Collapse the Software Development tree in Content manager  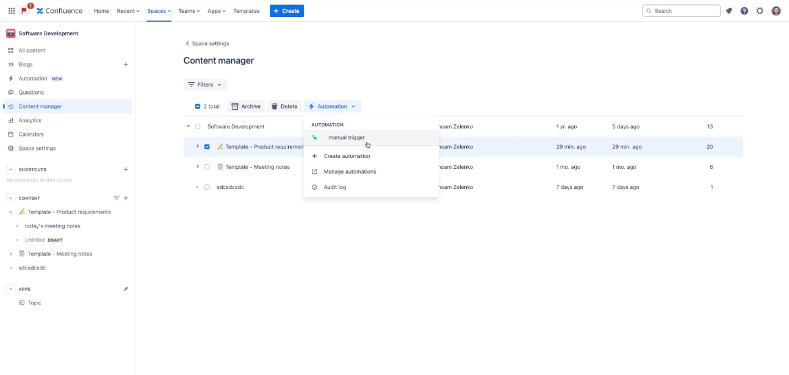[x=189, y=126]
